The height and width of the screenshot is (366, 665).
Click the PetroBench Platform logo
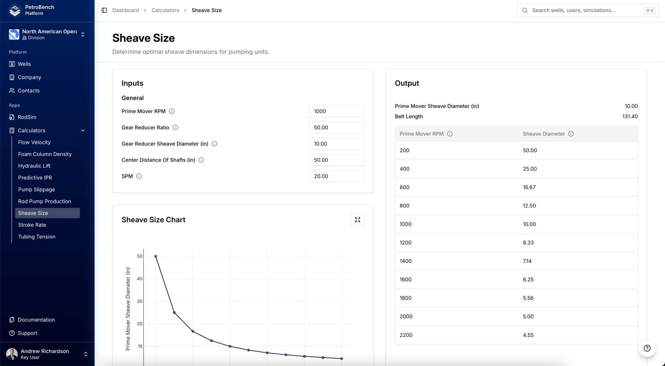(x=15, y=10)
